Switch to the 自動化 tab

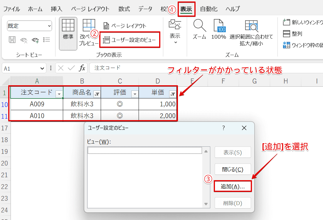[209, 9]
